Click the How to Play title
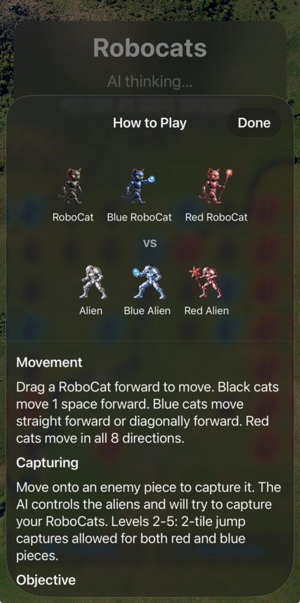Image resolution: width=300 pixels, height=603 pixels. coord(150,123)
